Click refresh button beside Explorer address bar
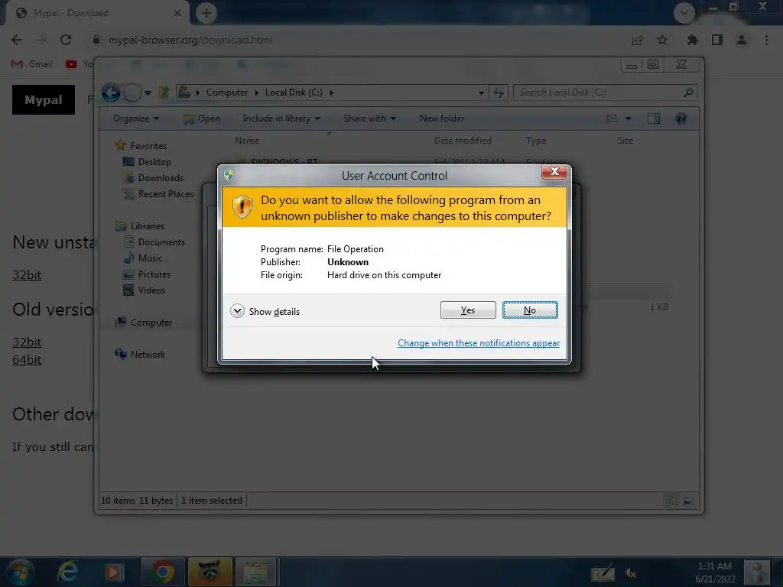This screenshot has width=783, height=587. pos(499,92)
